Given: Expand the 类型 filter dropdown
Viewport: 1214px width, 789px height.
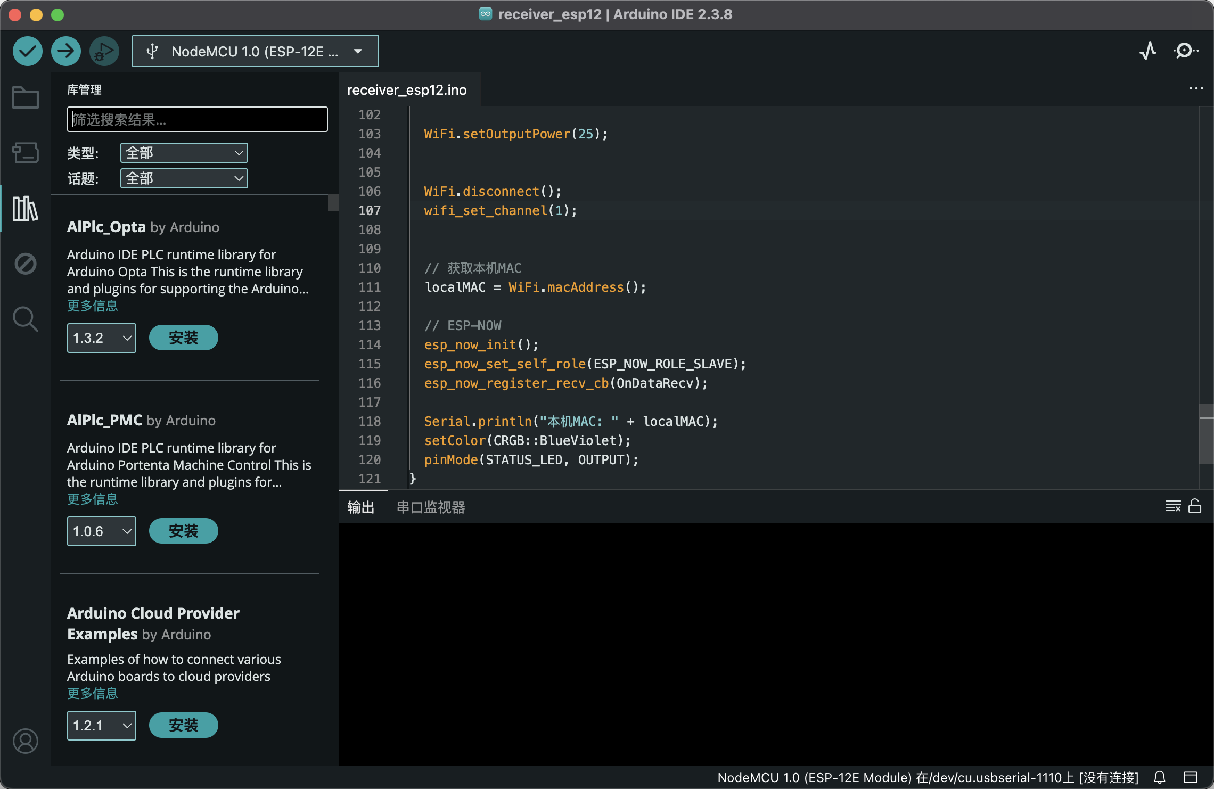Looking at the screenshot, I should 184,153.
